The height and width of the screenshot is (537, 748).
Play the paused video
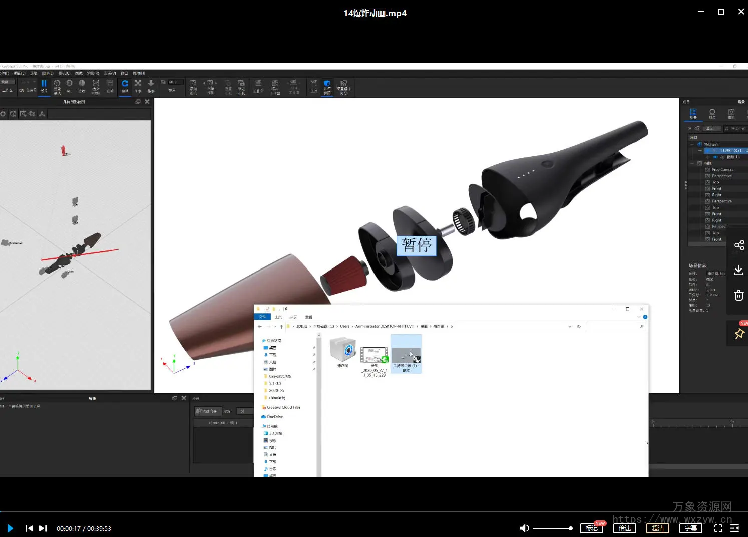click(x=10, y=528)
